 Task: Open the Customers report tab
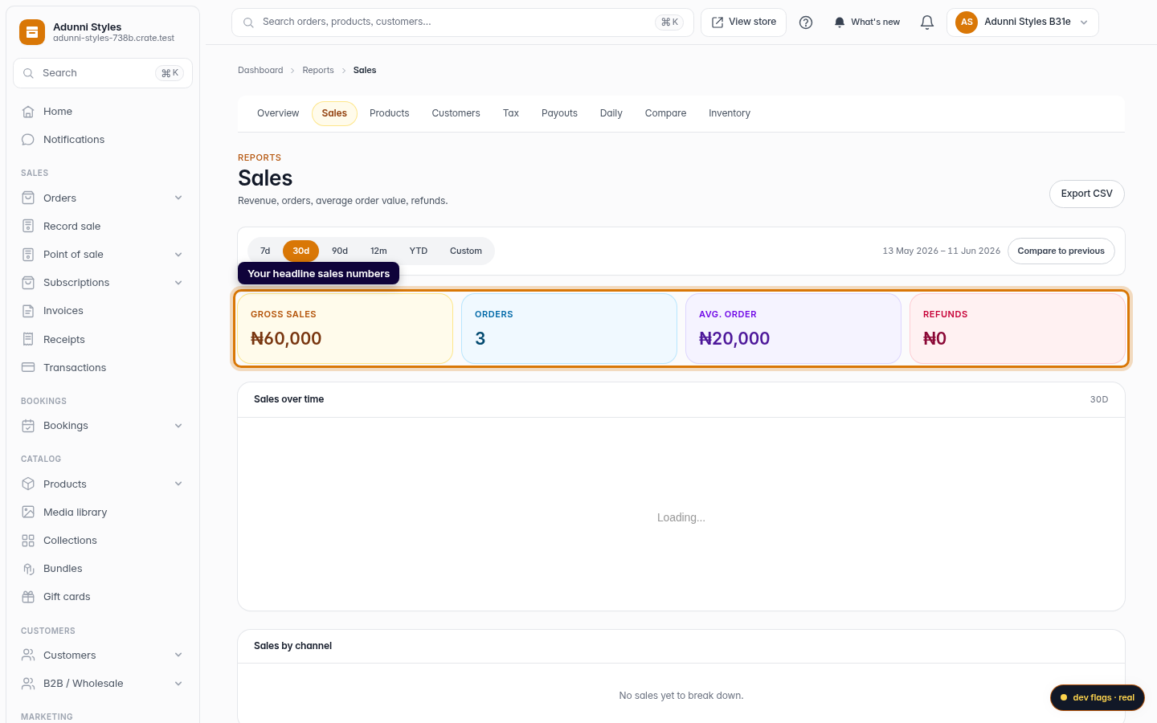(x=456, y=113)
